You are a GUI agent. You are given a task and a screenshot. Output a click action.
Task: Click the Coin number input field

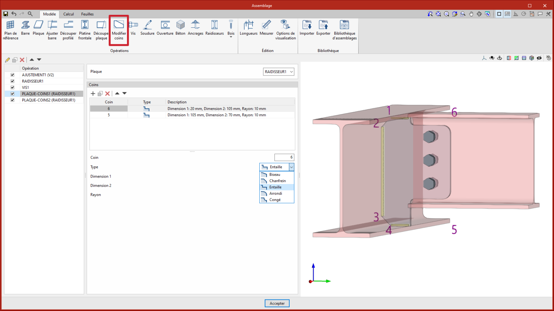(284, 157)
